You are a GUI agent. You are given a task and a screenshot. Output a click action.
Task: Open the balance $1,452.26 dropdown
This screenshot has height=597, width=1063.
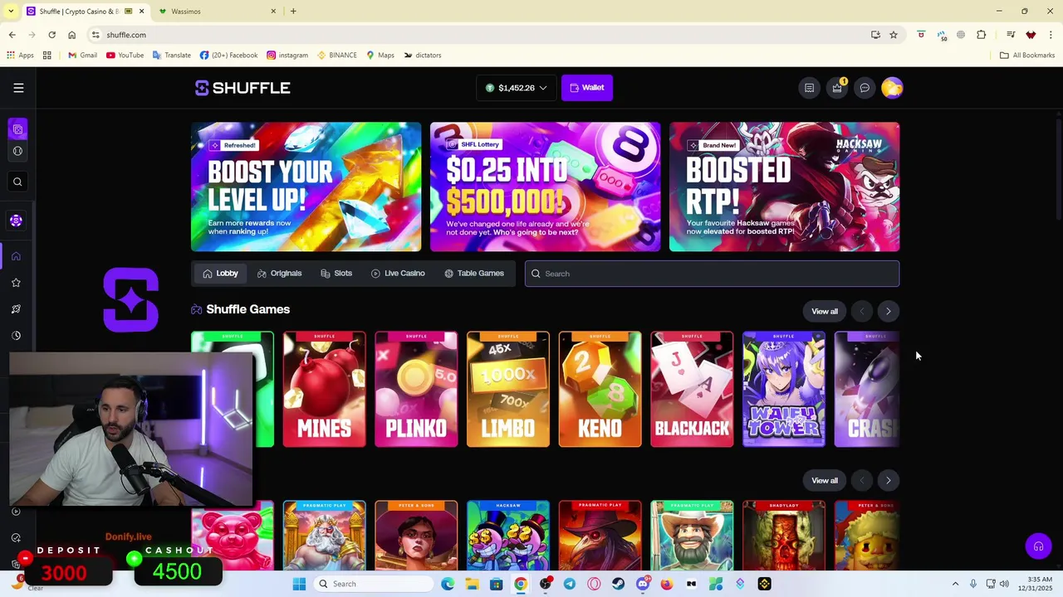pos(516,88)
